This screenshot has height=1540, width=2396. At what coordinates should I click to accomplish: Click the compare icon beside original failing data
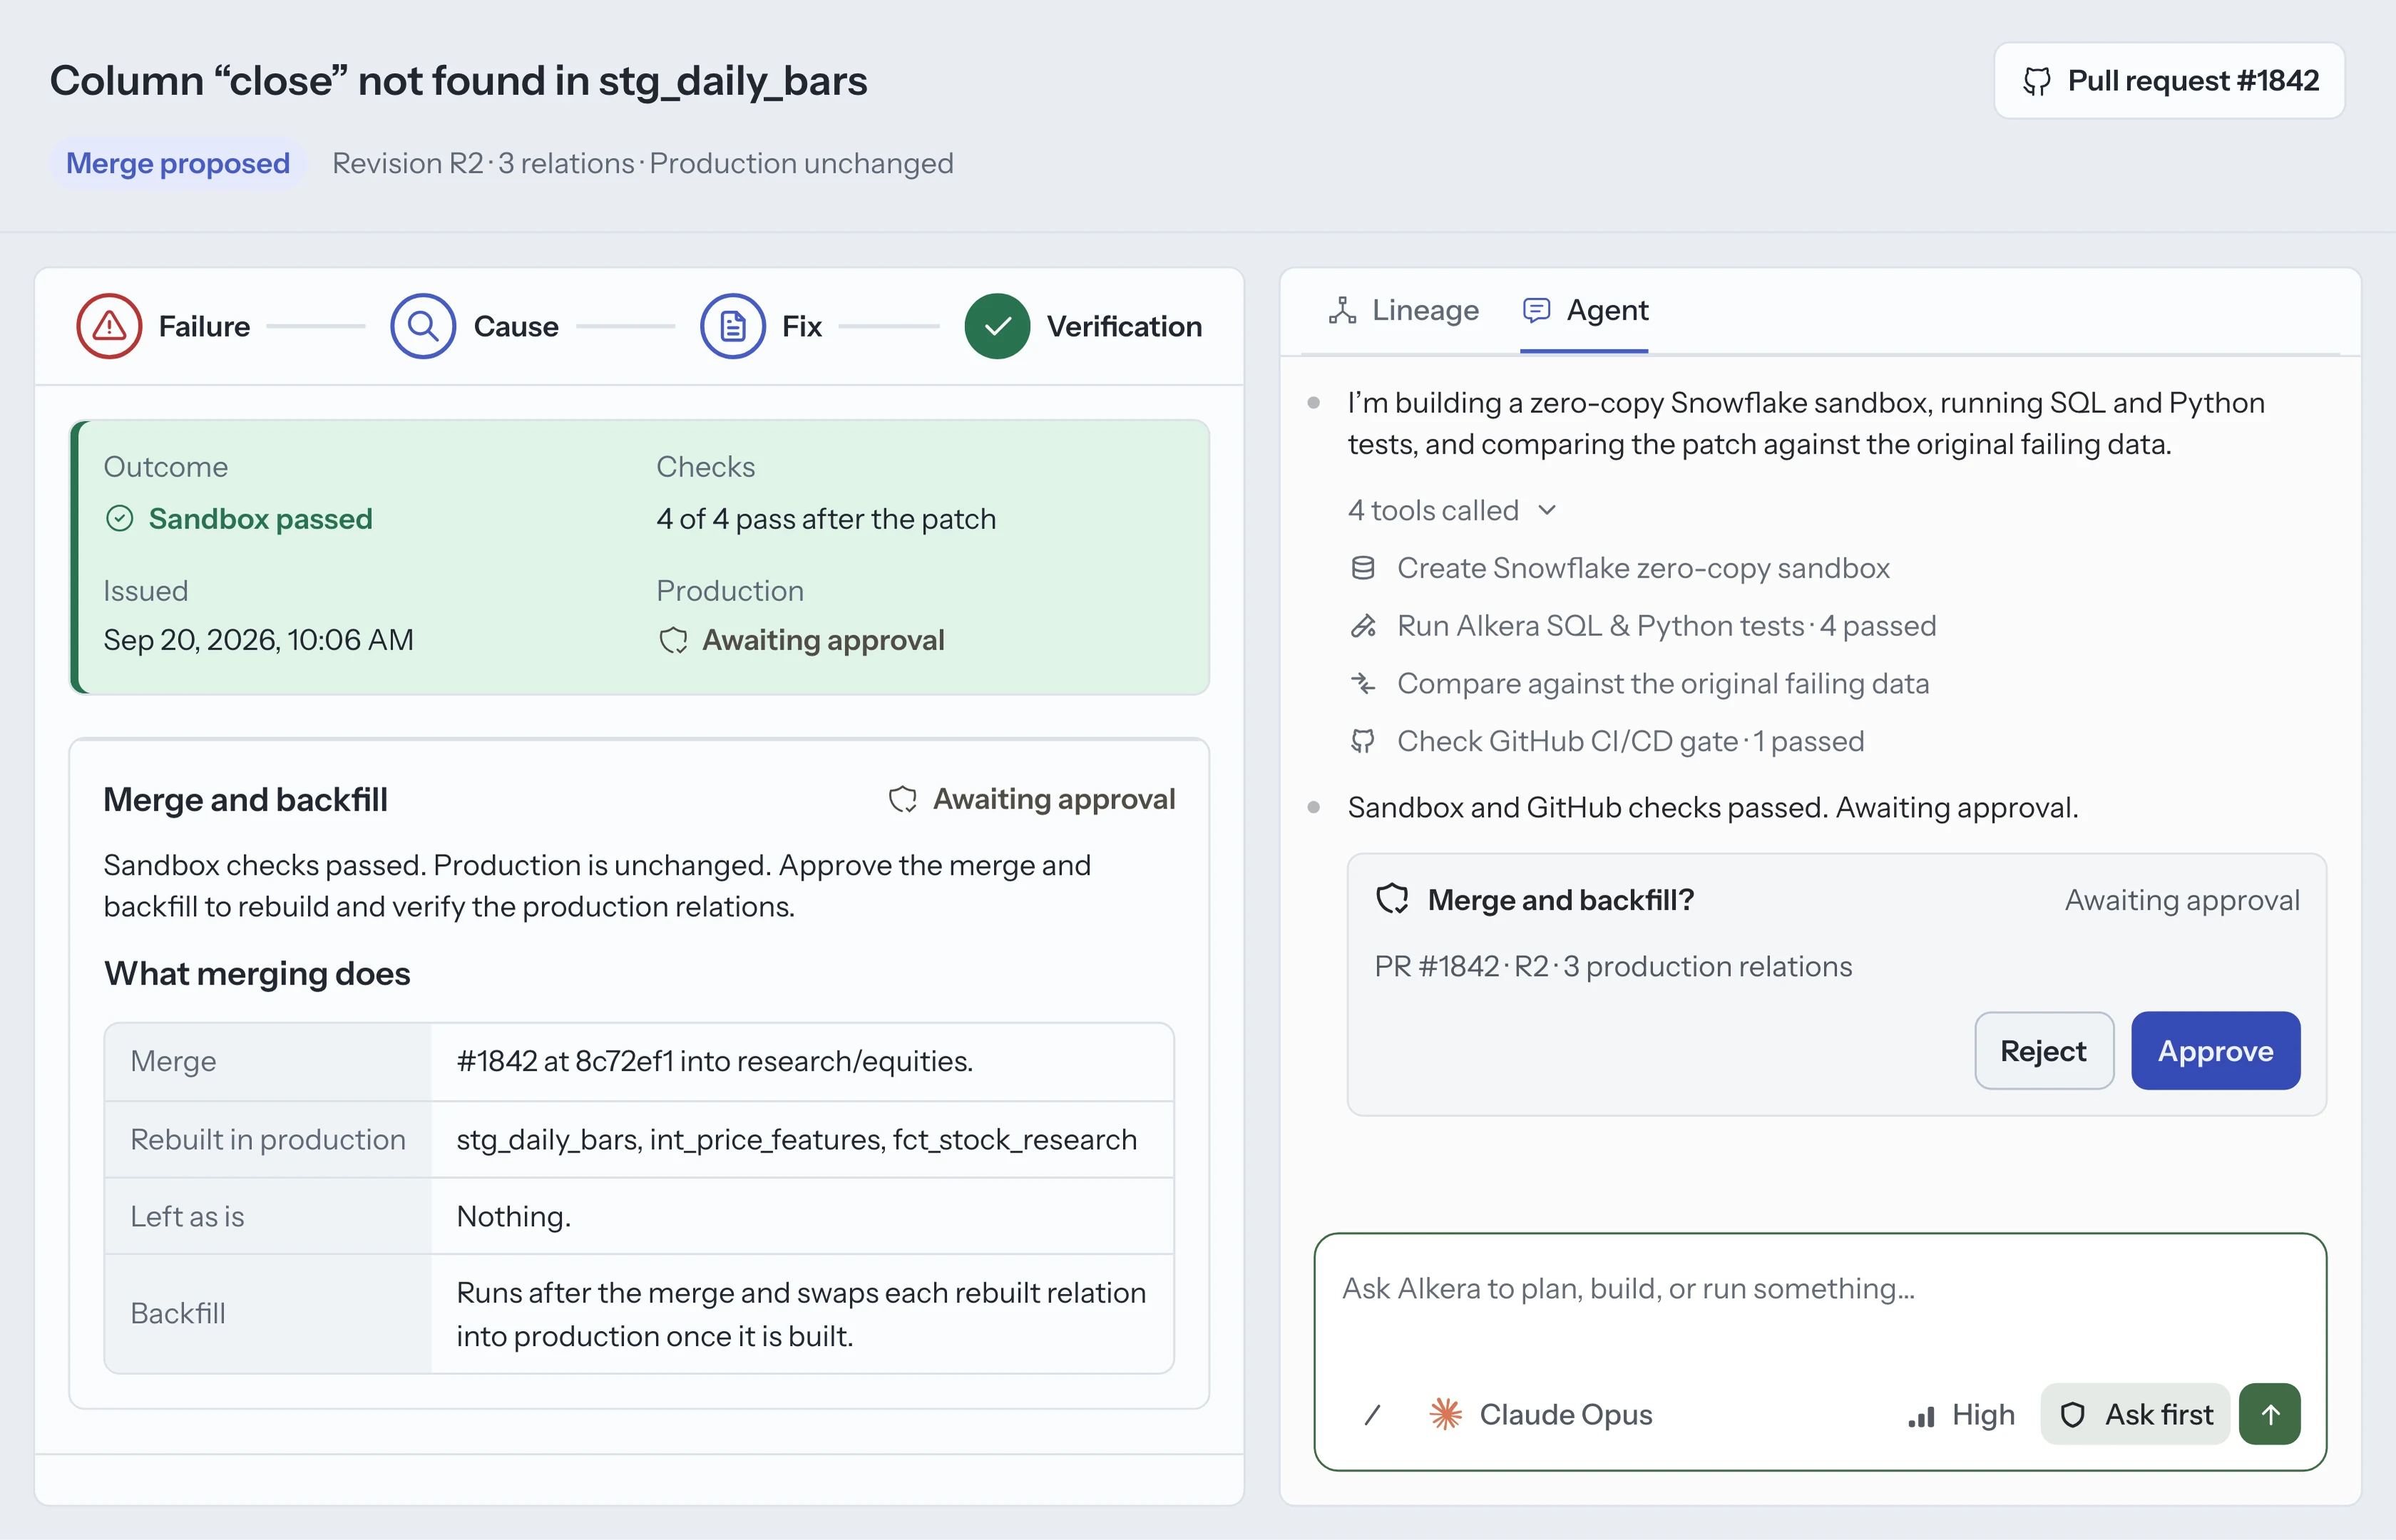[1363, 684]
